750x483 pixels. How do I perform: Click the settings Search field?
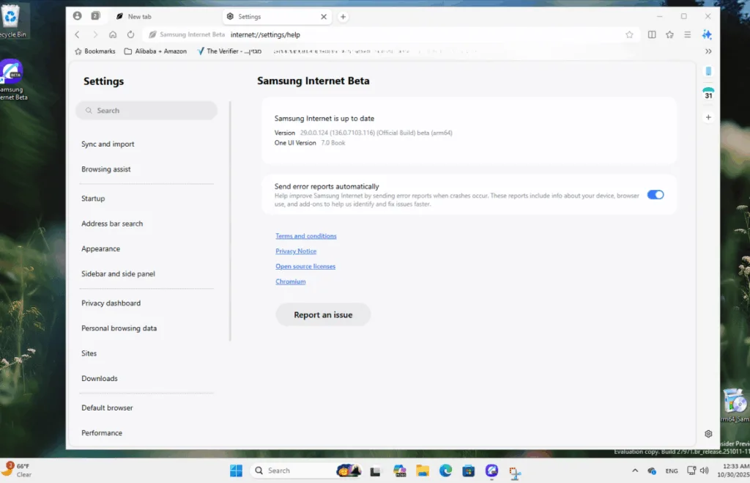coord(146,111)
